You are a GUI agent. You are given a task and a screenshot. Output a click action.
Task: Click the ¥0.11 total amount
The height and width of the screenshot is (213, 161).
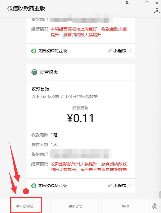80,118
